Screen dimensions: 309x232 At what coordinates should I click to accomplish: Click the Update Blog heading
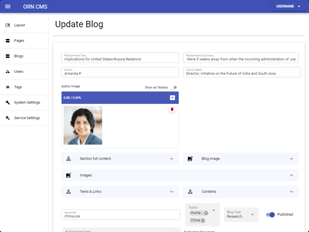coord(79,24)
